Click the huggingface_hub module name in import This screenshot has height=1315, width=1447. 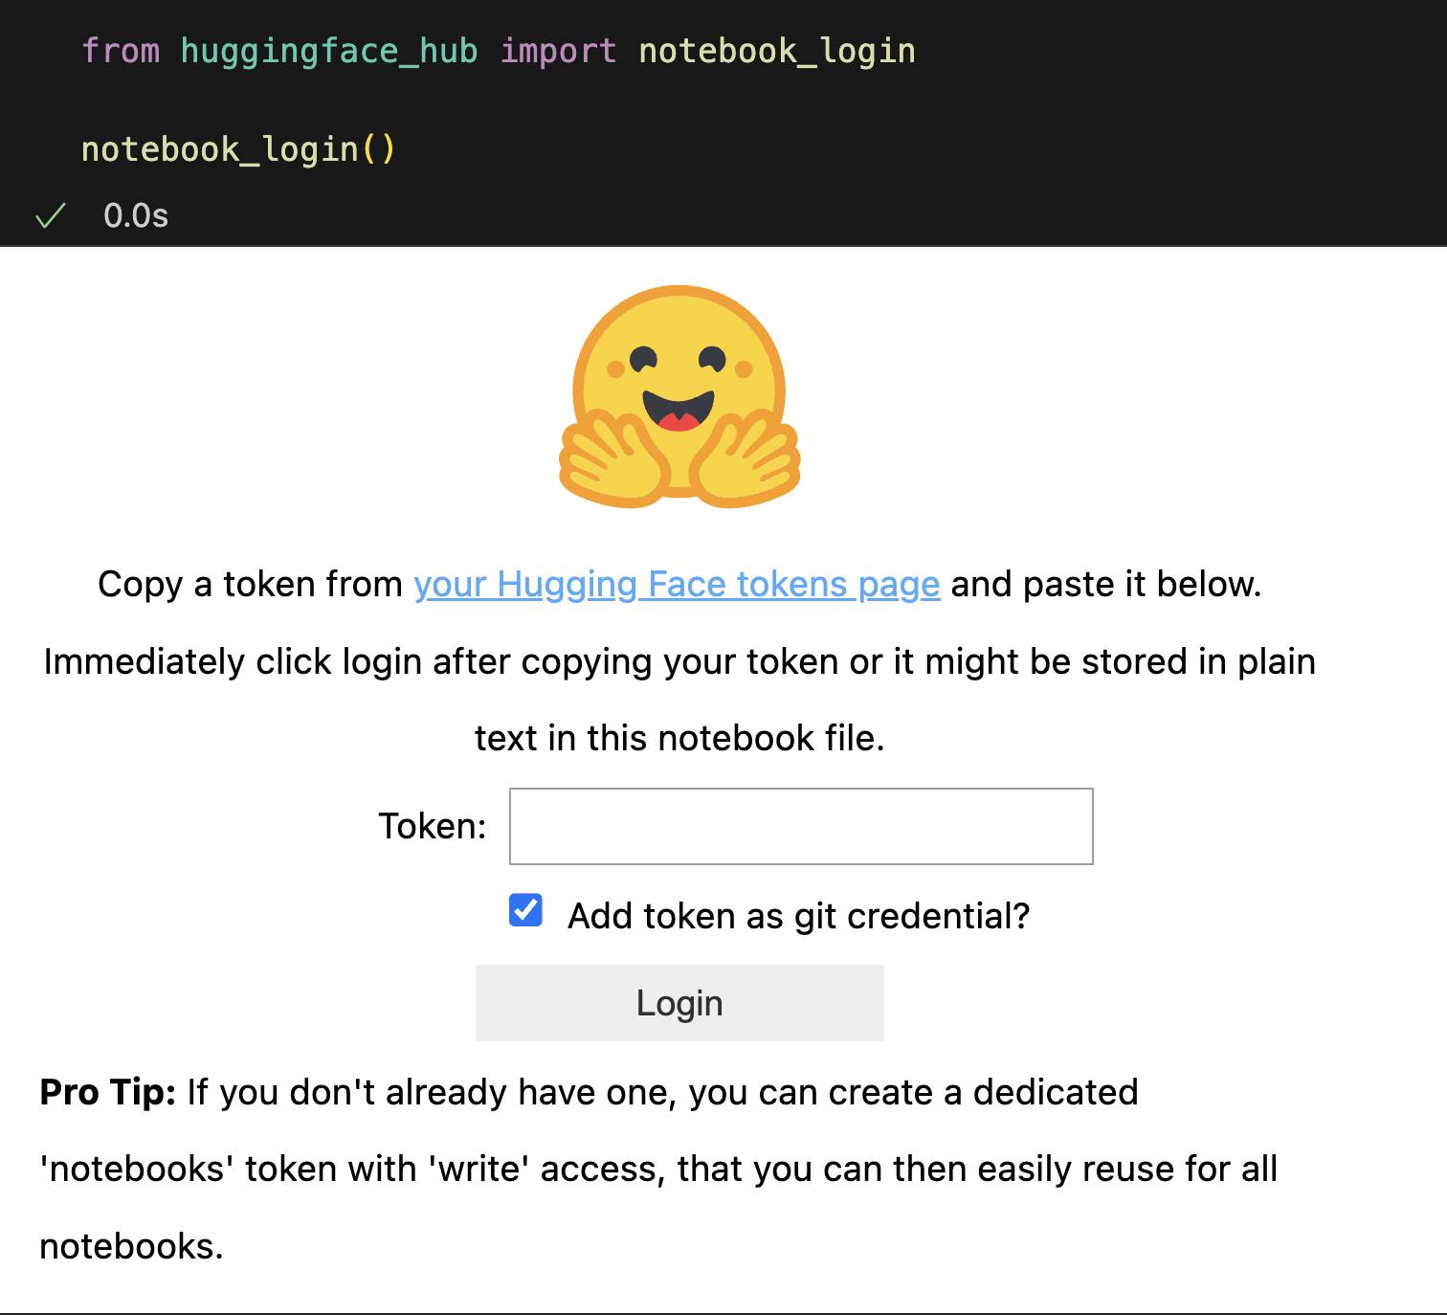[329, 51]
